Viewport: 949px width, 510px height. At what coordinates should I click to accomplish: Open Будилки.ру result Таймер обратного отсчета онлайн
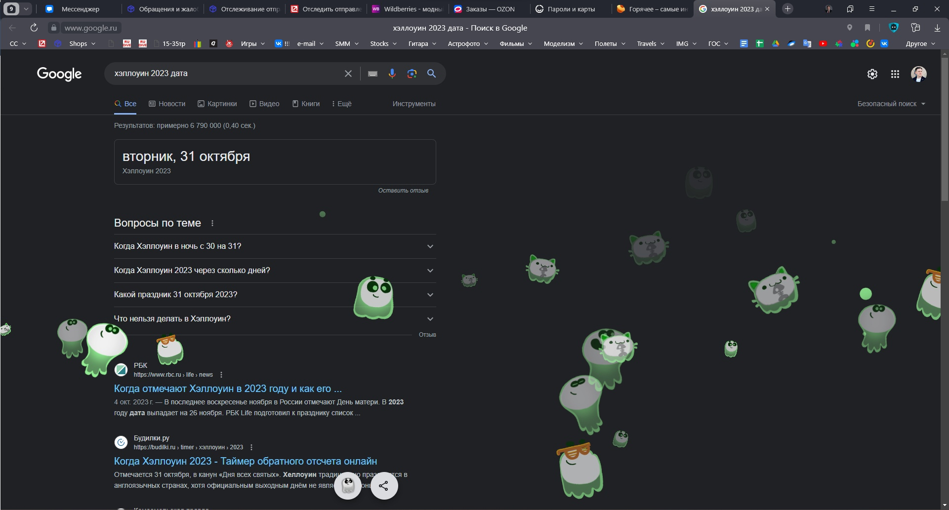[246, 461]
